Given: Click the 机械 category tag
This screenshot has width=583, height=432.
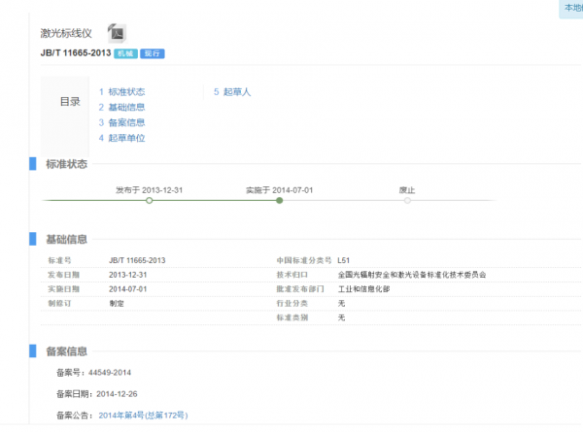Looking at the screenshot, I should (125, 53).
